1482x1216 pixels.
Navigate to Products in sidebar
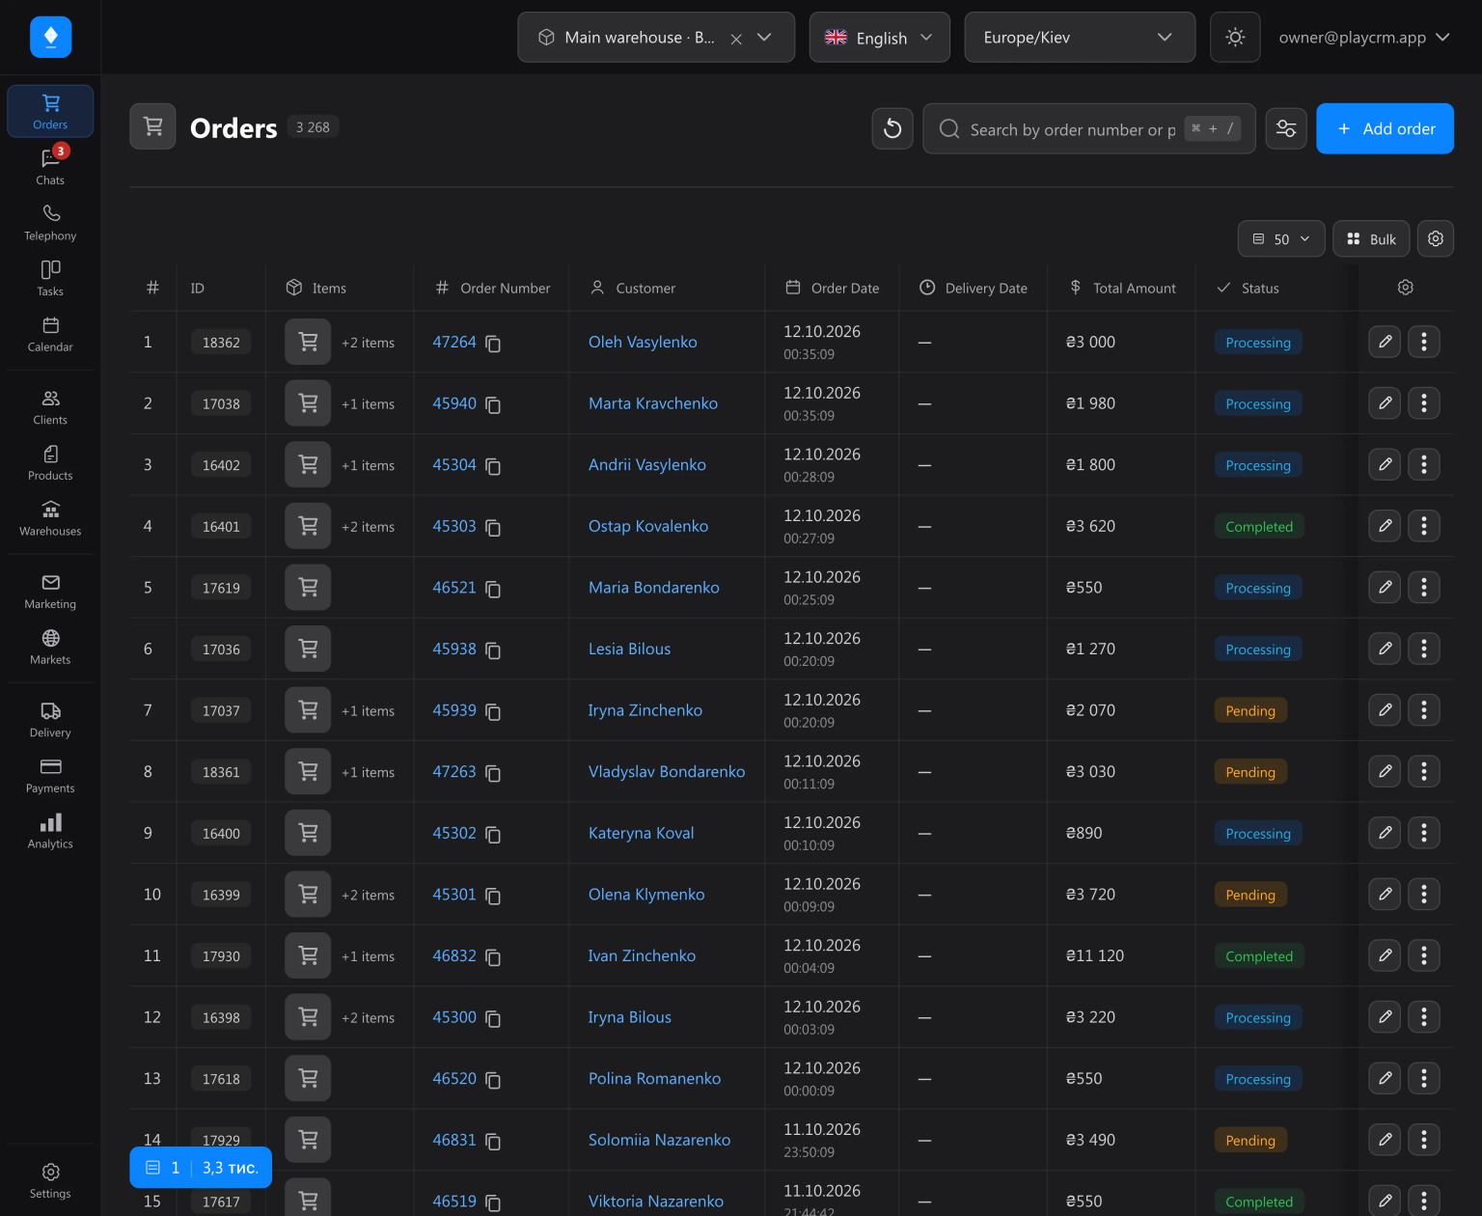click(50, 462)
